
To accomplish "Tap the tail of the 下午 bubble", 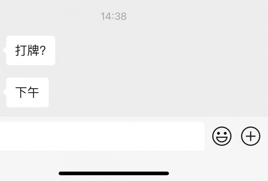I will tap(5, 92).
